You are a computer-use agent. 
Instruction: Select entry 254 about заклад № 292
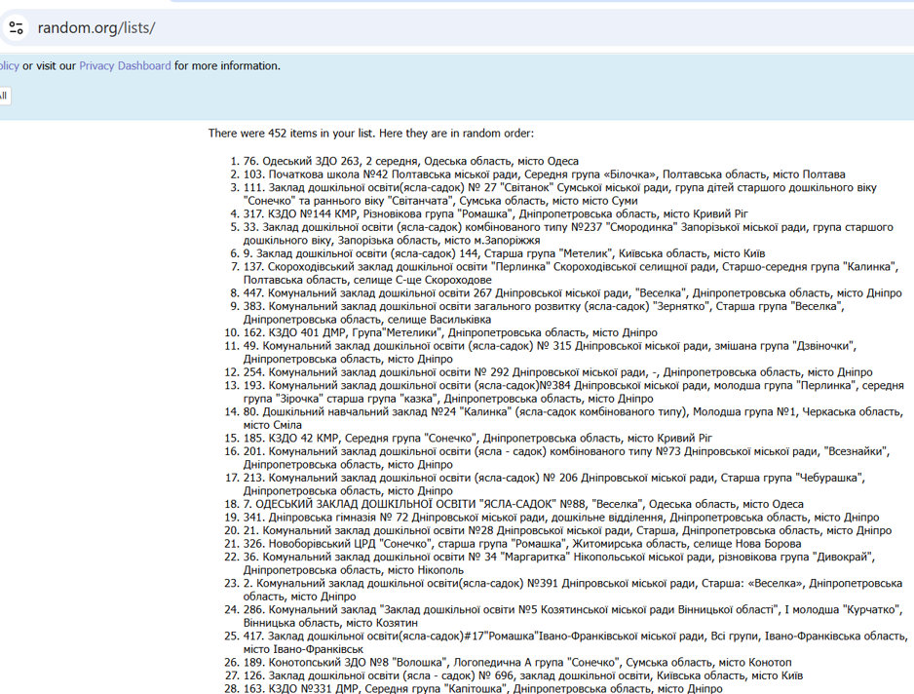557,372
